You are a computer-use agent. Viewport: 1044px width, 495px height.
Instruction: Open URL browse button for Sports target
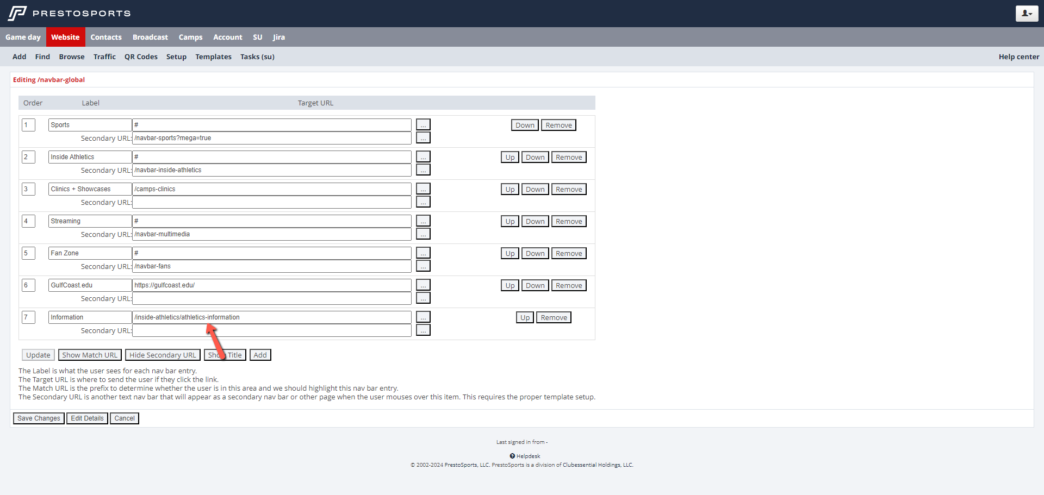click(x=423, y=125)
